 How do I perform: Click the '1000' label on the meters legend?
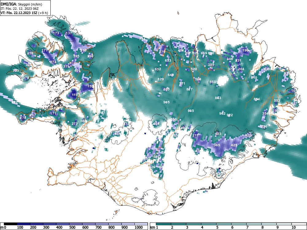(139, 228)
